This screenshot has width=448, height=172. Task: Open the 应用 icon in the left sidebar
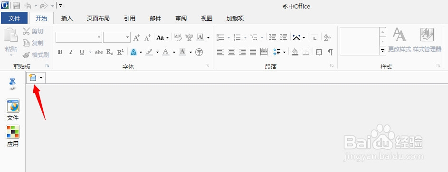(13, 132)
